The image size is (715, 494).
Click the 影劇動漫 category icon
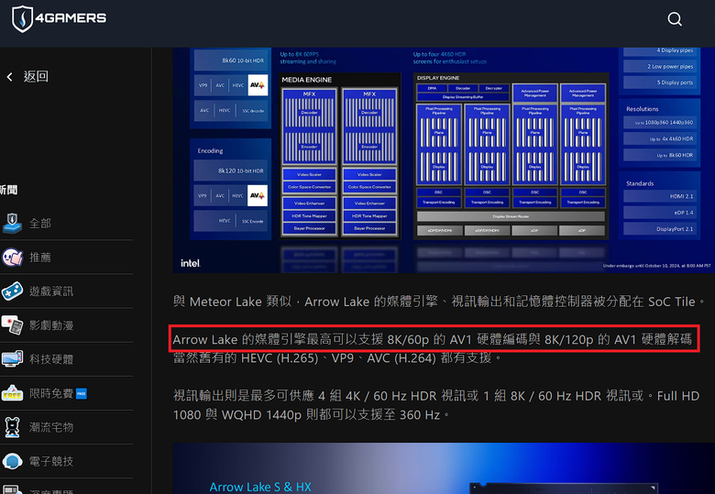pyautogui.click(x=12, y=325)
